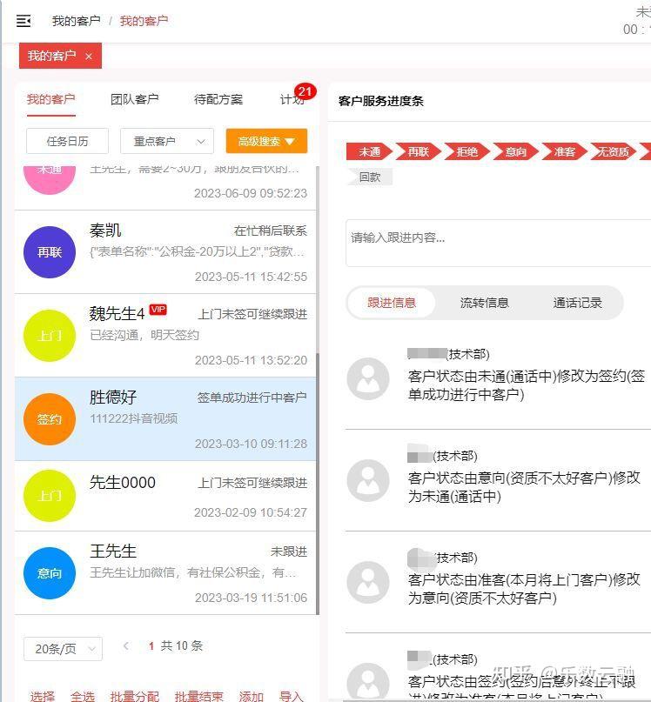Click the customer list scrollbar

coord(318,484)
